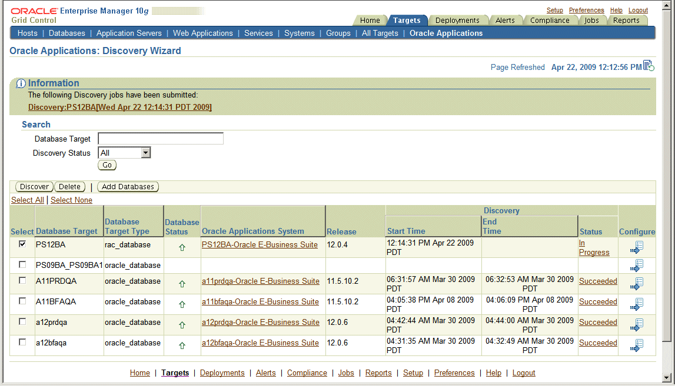Switch to the Home tab

tap(370, 20)
